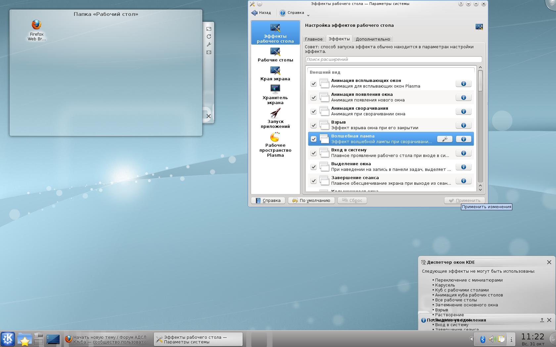Click info button for Волшебная лампа
Viewport: 556px width, 347px height.
pos(464,139)
